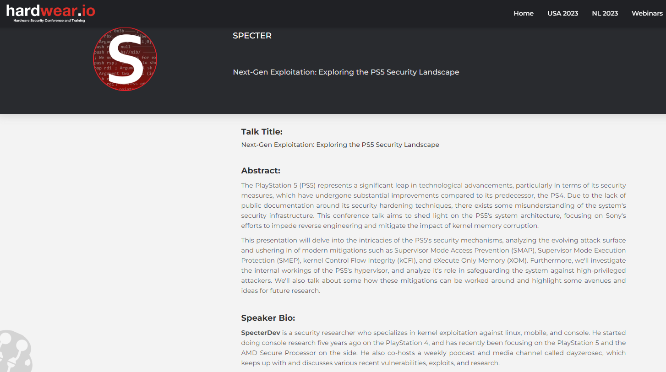Click the SPECTER speaker name in banner
The height and width of the screenshot is (372, 666).
252,36
